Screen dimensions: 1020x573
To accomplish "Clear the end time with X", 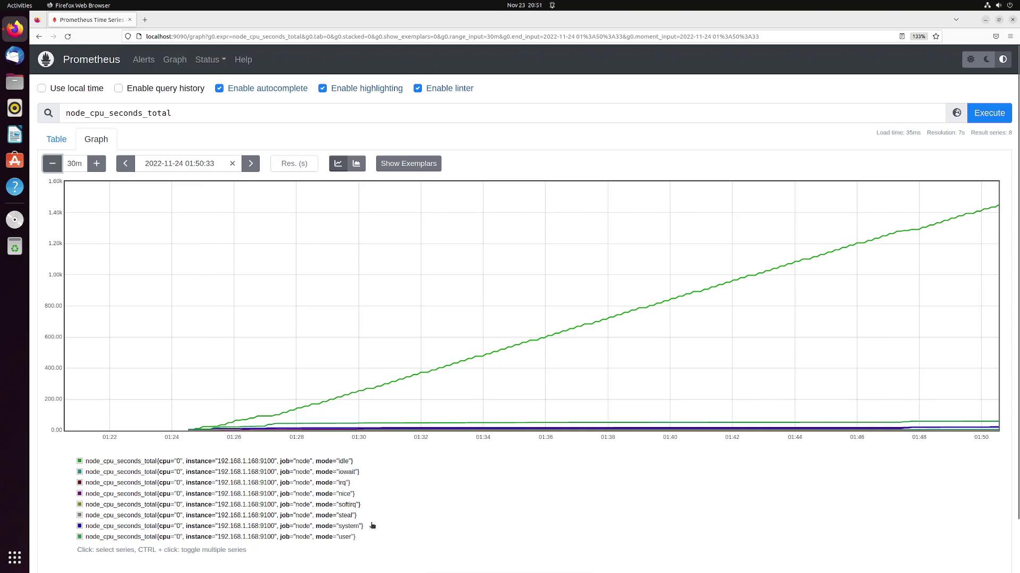I will tap(232, 163).
